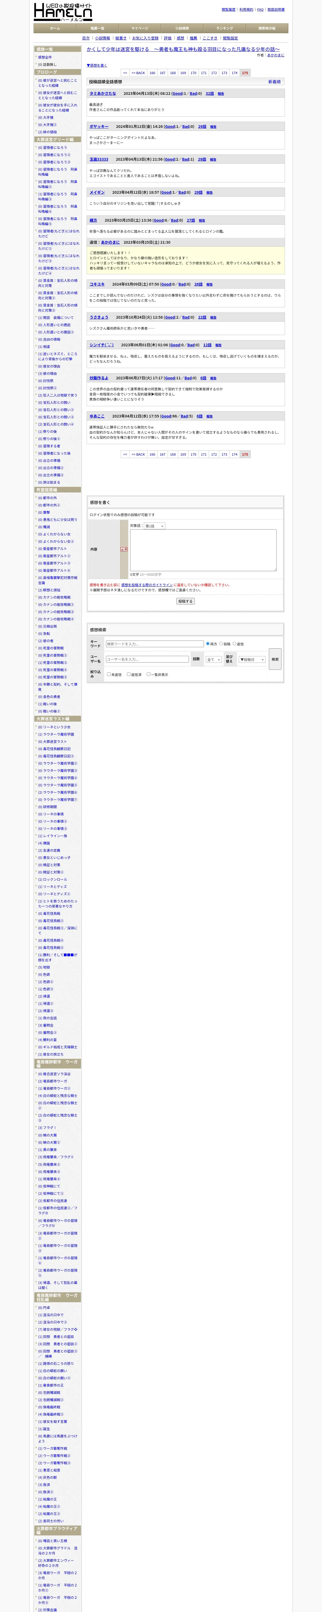Open commenter コキユキ profile

(x=97, y=284)
